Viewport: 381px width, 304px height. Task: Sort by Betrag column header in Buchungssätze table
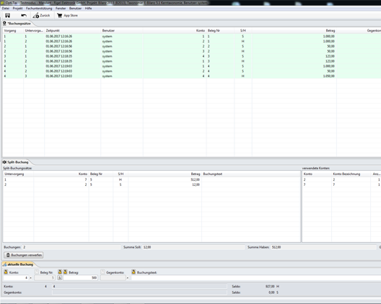(294, 30)
